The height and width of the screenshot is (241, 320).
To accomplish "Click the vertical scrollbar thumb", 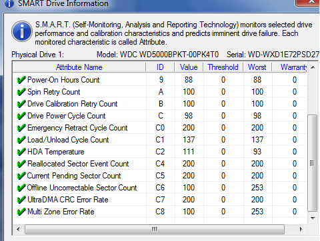I will [x=312, y=163].
